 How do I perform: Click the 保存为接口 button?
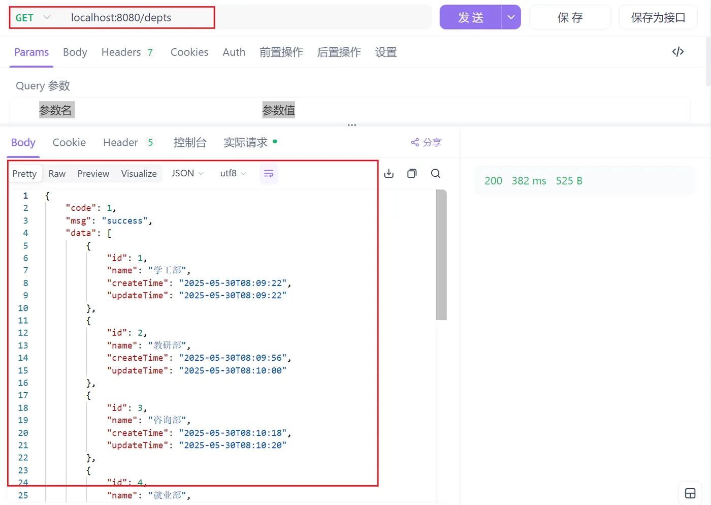click(658, 17)
